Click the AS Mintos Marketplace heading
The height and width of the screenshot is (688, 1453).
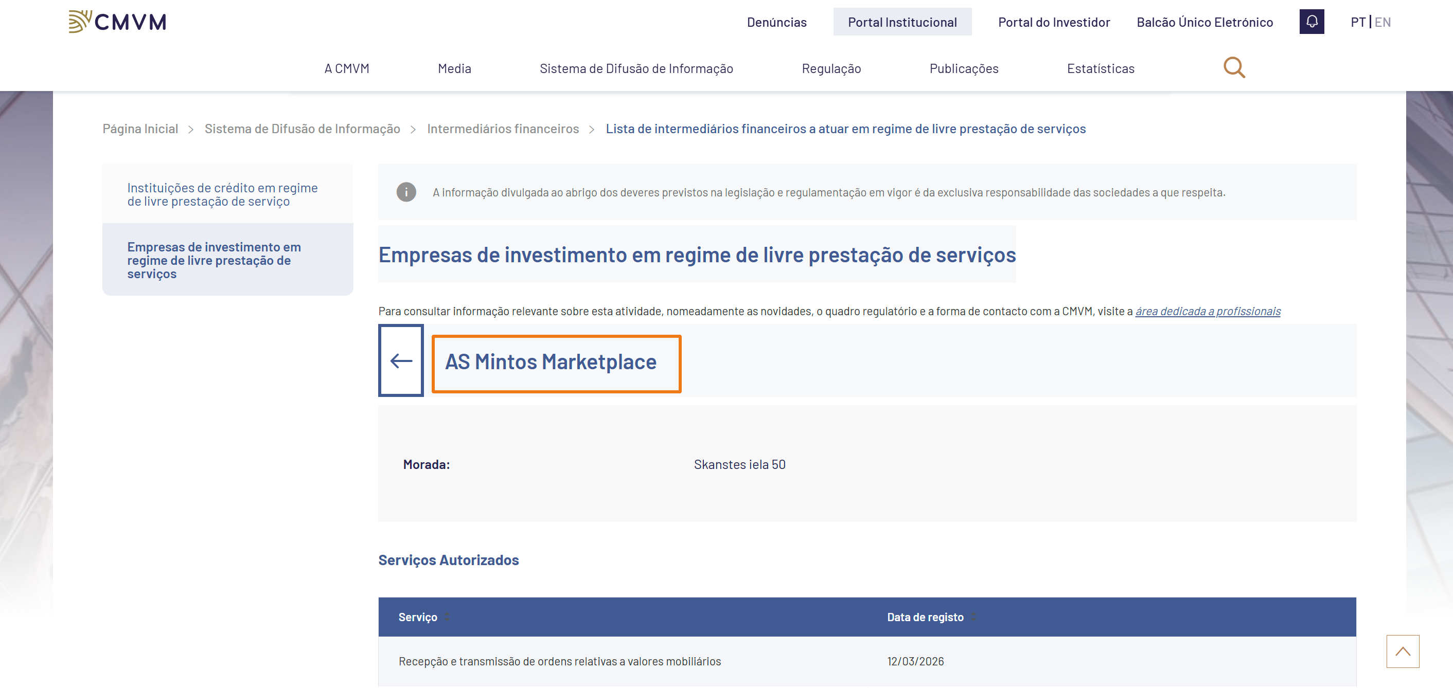551,361
